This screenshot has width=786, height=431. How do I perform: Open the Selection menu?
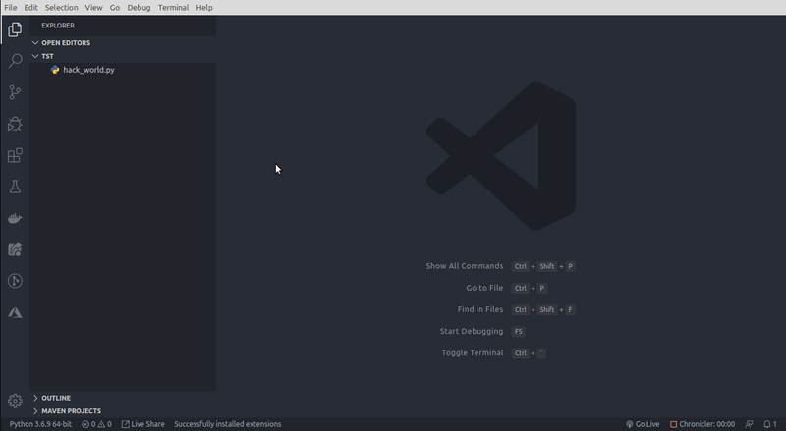coord(61,8)
